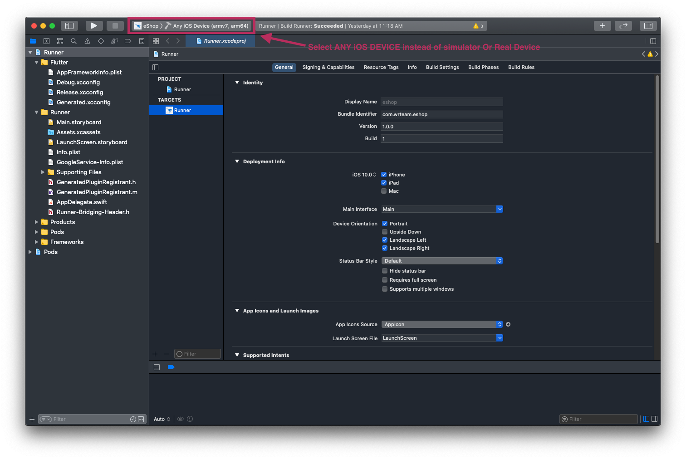Toggle the navigator panel visibility button
The image size is (686, 459).
point(69,26)
